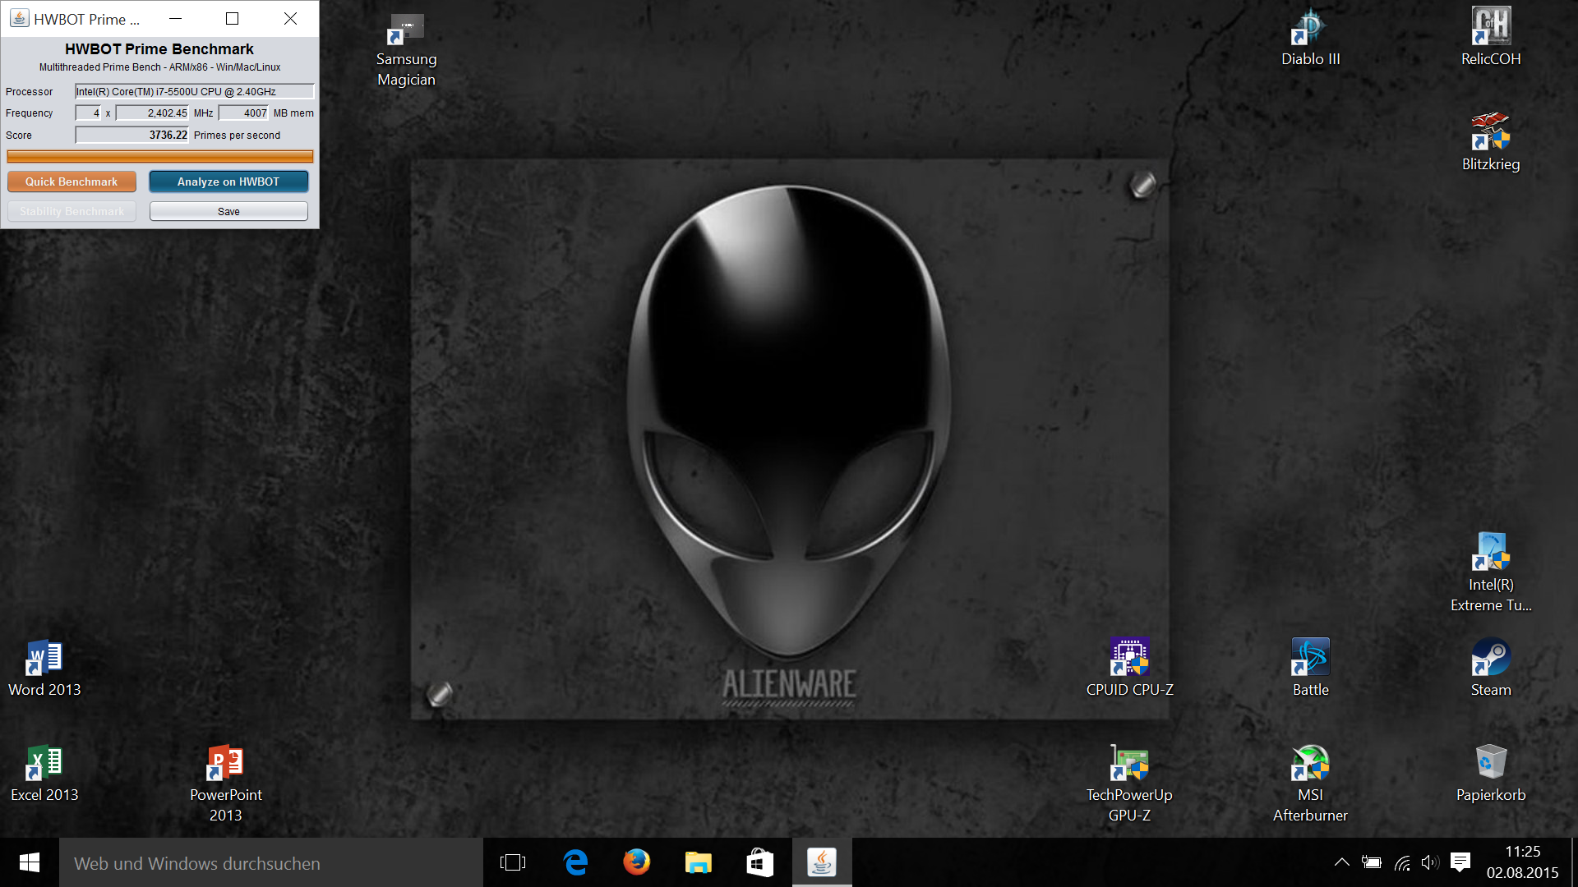Image resolution: width=1578 pixels, height=887 pixels.
Task: Click the Quick Benchmark button
Action: point(72,182)
